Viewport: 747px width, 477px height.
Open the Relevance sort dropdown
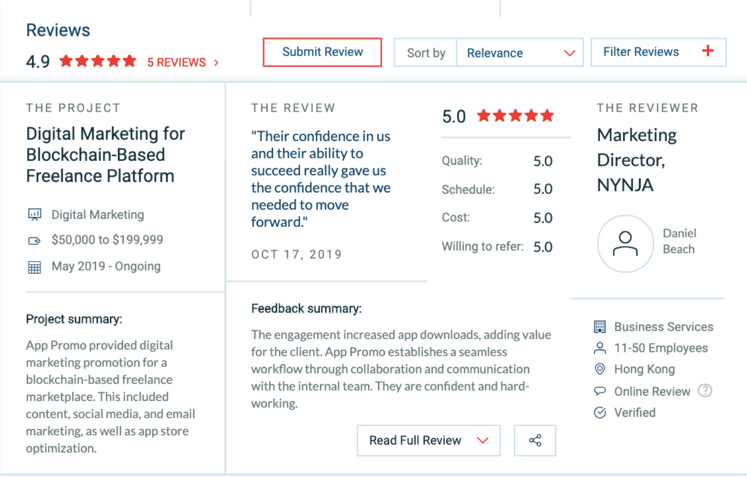520,52
